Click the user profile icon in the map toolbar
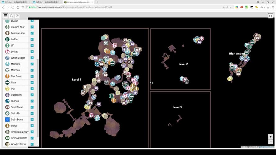The image size is (276, 155). click(11, 16)
